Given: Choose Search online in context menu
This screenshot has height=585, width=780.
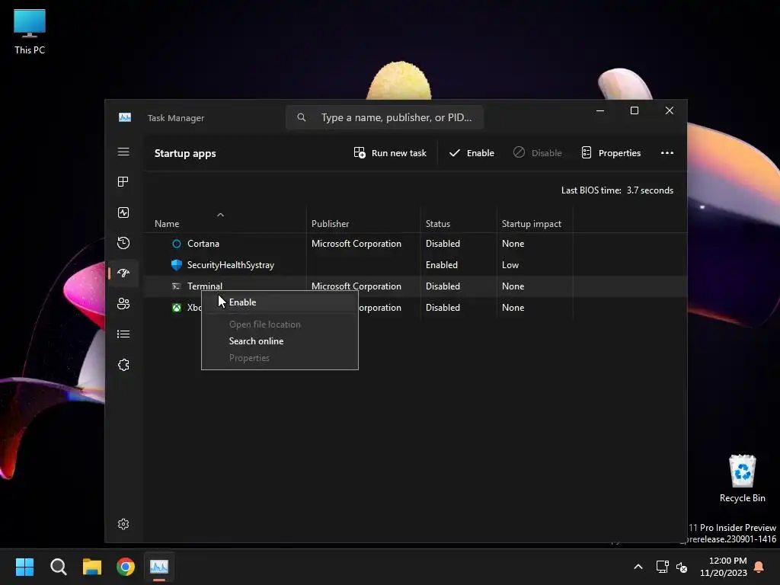Looking at the screenshot, I should click(x=280, y=341).
